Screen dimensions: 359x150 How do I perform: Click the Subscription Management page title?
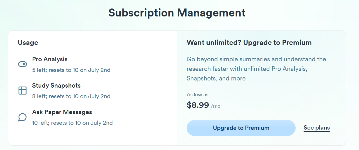177,13
